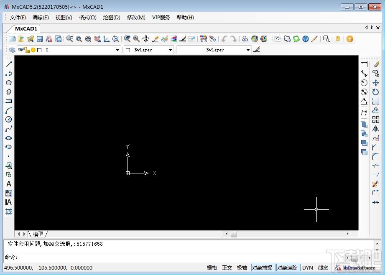Select the single-line Text tool (A)
The width and height of the screenshot is (385, 275).
tap(9, 183)
